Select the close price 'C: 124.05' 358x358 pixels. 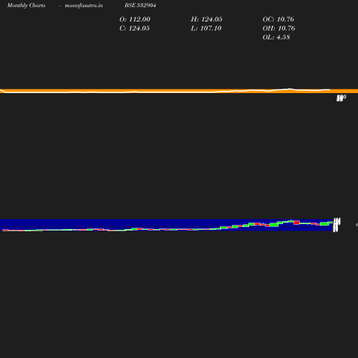[x=135, y=29]
